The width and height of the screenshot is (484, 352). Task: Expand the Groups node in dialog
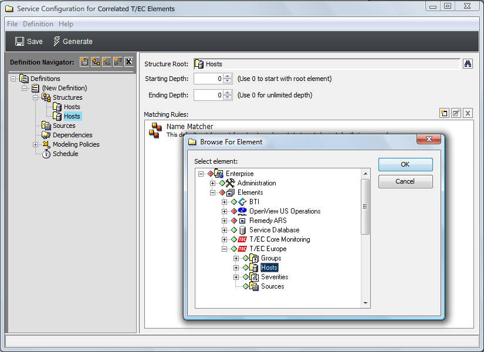coord(236,259)
